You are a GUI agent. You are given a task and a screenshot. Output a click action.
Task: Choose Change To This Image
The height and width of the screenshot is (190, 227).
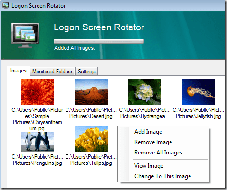[x=163, y=176]
